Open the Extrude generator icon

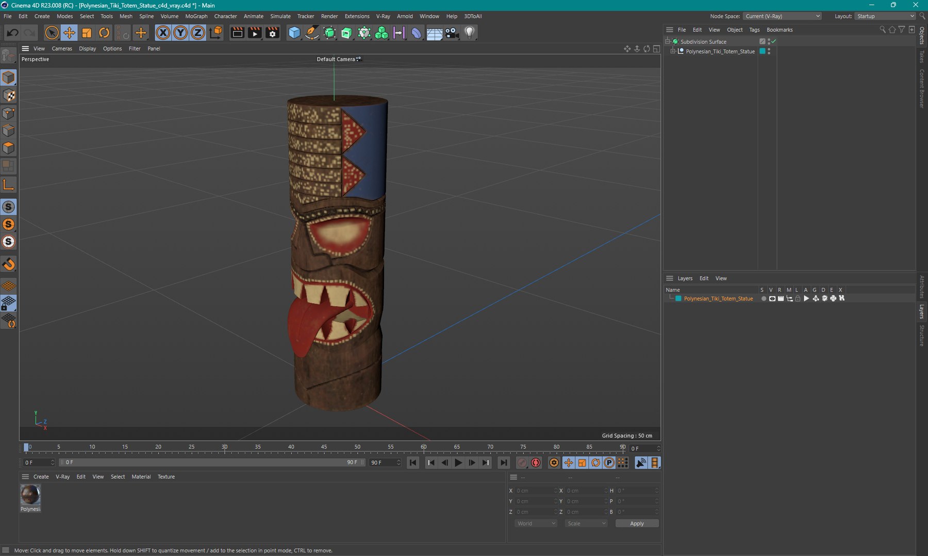347,33
